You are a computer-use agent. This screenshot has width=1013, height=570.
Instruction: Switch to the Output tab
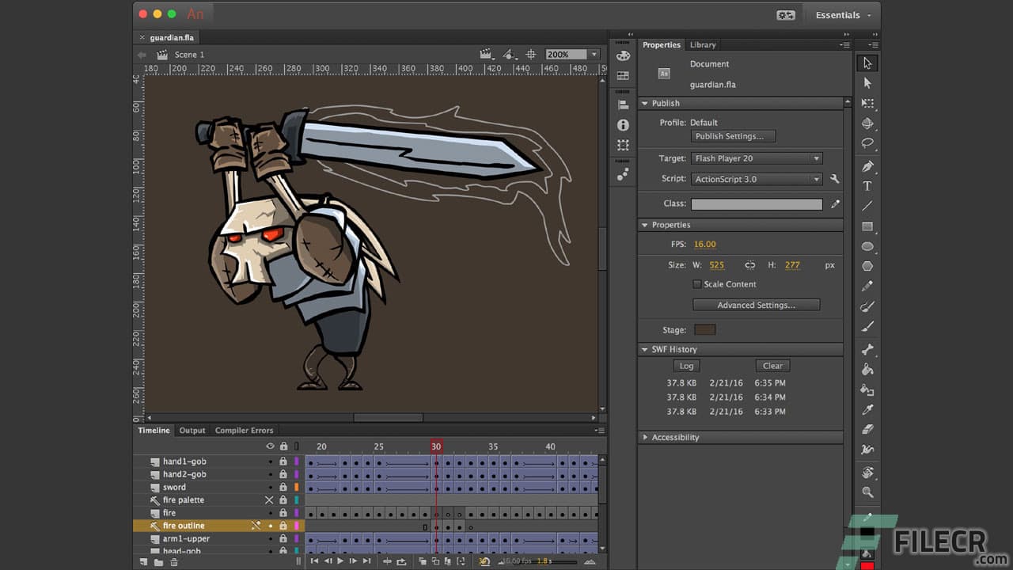pos(192,430)
